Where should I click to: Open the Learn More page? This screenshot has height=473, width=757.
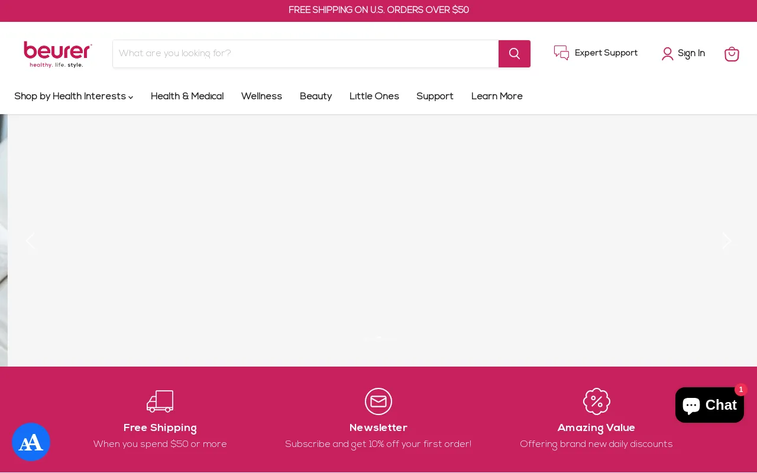point(497,96)
